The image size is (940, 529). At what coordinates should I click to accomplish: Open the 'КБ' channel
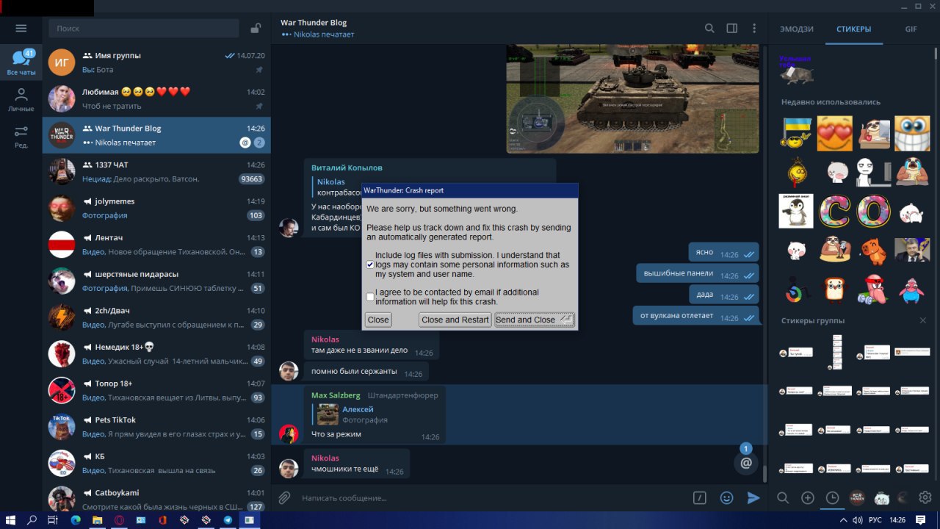(156, 463)
